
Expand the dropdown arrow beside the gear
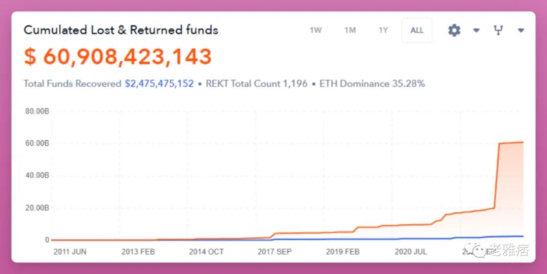point(476,30)
